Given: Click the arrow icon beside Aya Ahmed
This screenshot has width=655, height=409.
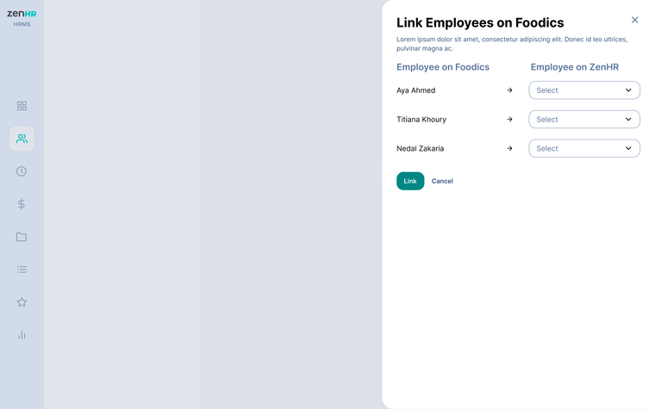Looking at the screenshot, I should [509, 90].
